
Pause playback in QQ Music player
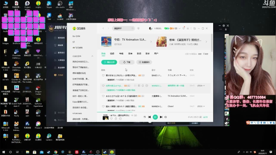(x=155, y=117)
